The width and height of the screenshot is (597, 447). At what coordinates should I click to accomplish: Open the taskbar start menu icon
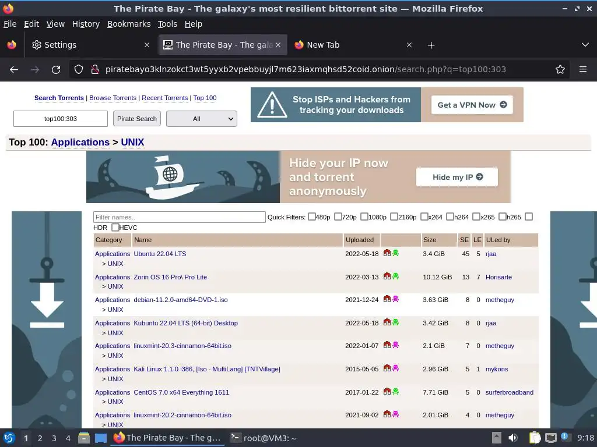[x=9, y=438]
